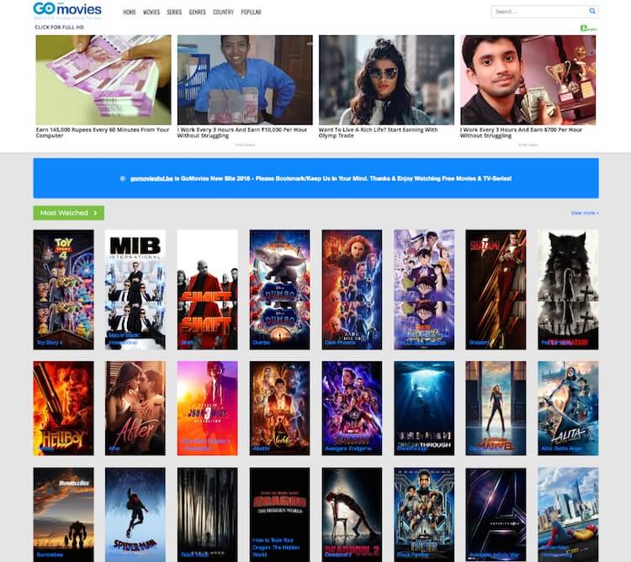Open the Toy Story 4 poster

tap(63, 289)
